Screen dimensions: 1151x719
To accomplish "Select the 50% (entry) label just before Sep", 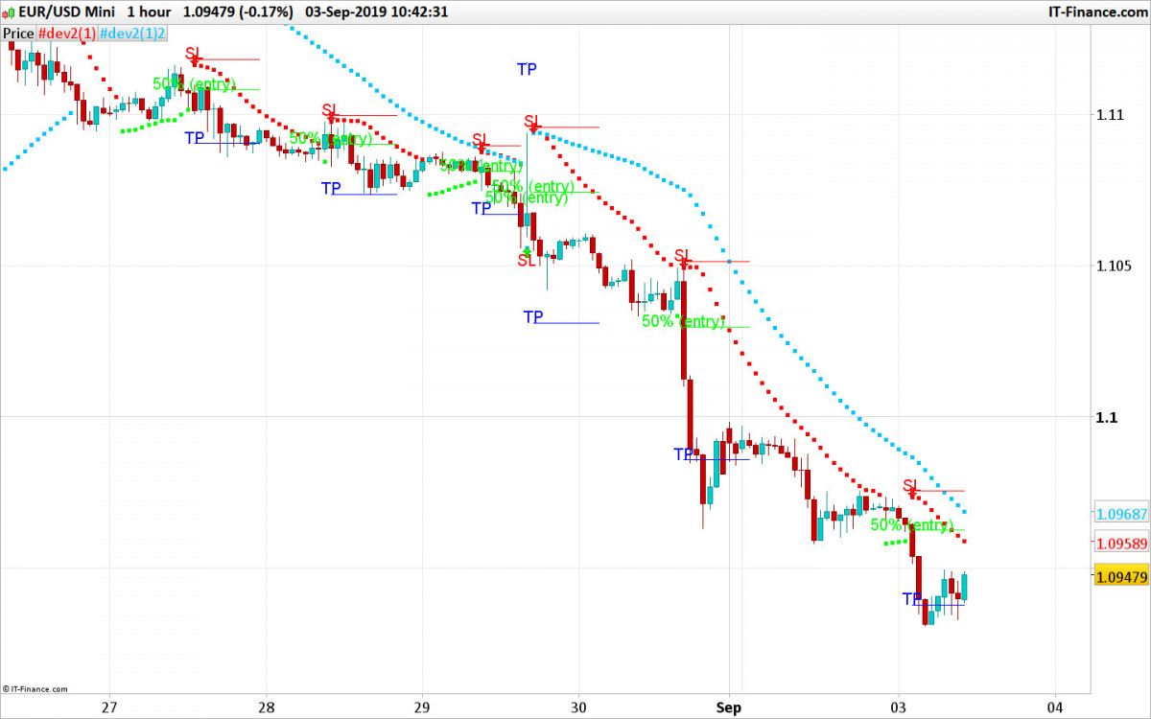I will click(x=682, y=321).
